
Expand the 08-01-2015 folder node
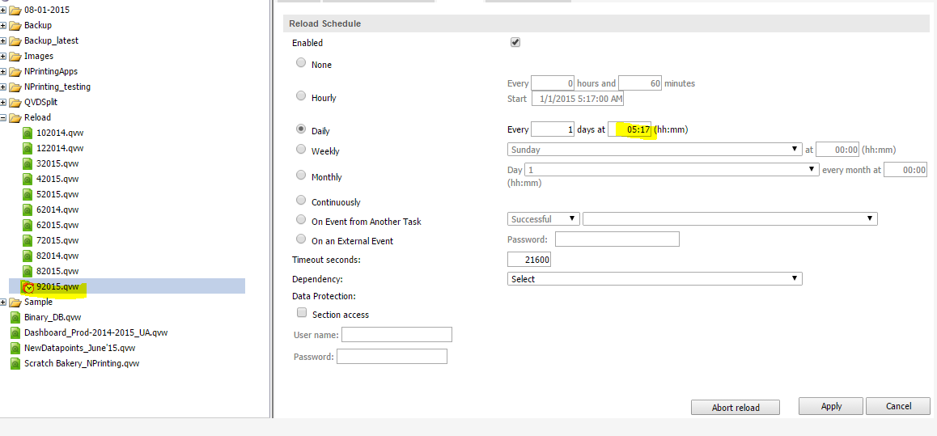(3, 11)
